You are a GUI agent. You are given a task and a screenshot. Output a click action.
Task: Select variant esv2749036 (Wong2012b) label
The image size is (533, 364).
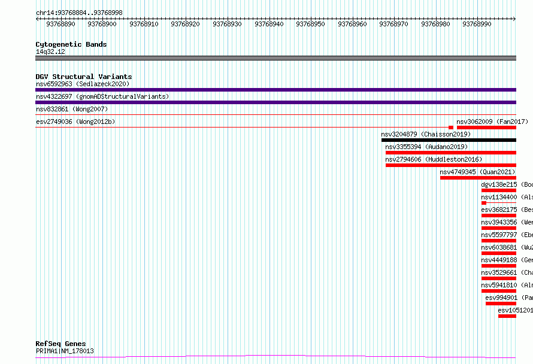[75, 122]
